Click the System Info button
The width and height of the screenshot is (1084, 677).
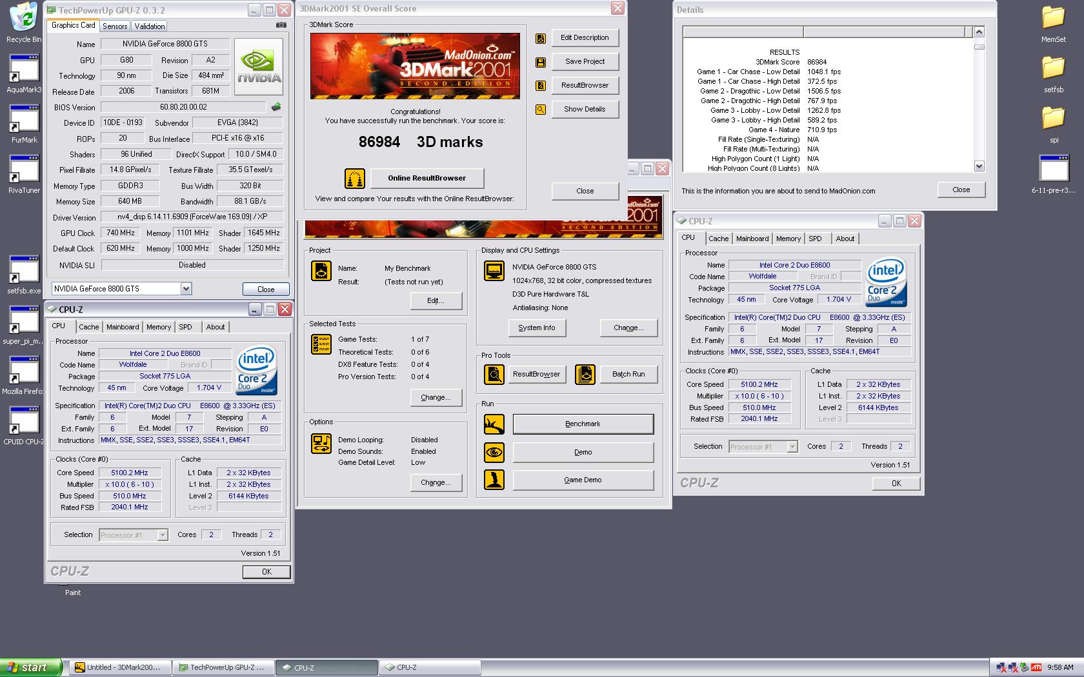537,328
